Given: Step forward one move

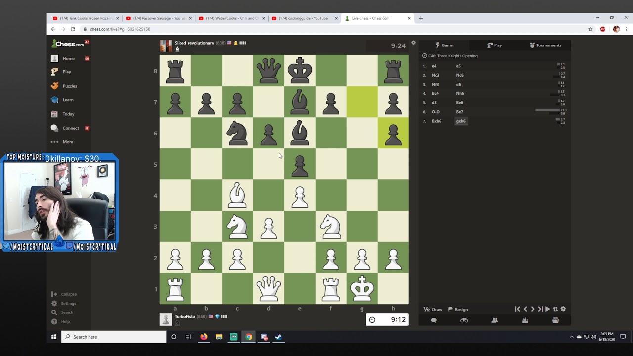Looking at the screenshot, I should [533, 309].
